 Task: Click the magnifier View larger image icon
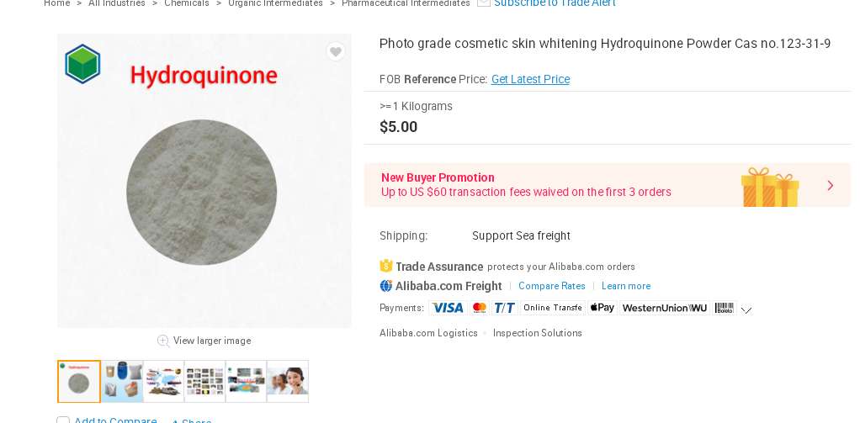pyautogui.click(x=163, y=341)
